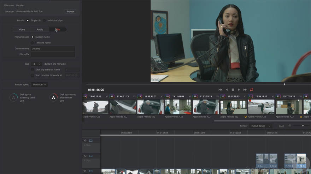311x174 pixels.
Task: Click clip 18 timecode 15:11:48:04
Action: pos(178,96)
